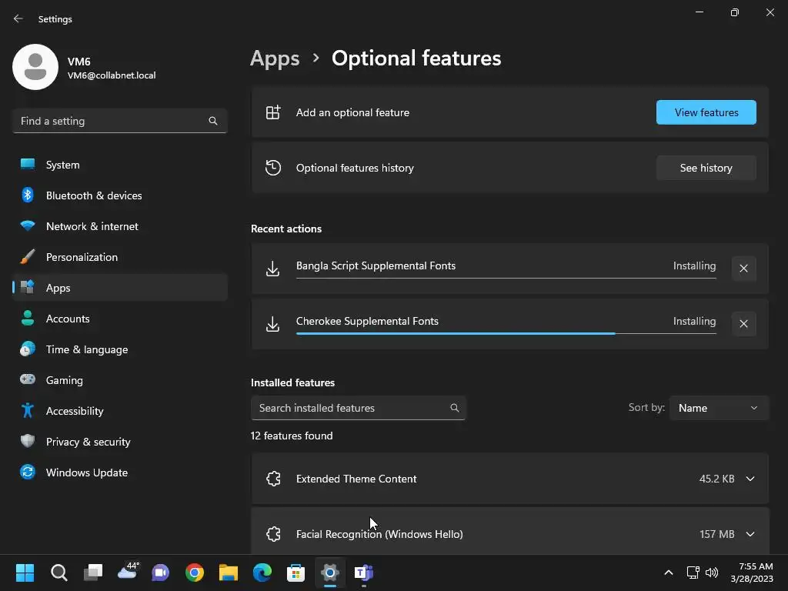The image size is (788, 591).
Task: Click the Add an optional feature icon
Action: pyautogui.click(x=273, y=112)
